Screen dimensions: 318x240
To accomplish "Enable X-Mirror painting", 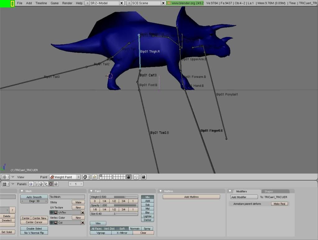I will (122, 233).
